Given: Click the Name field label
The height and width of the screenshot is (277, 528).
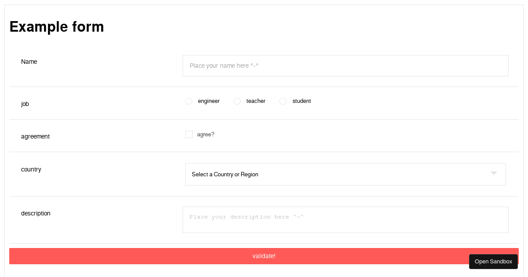Looking at the screenshot, I should pyautogui.click(x=29, y=62).
